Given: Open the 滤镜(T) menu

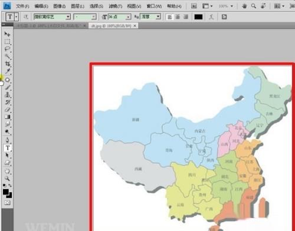Looking at the screenshot, I should [116, 6].
